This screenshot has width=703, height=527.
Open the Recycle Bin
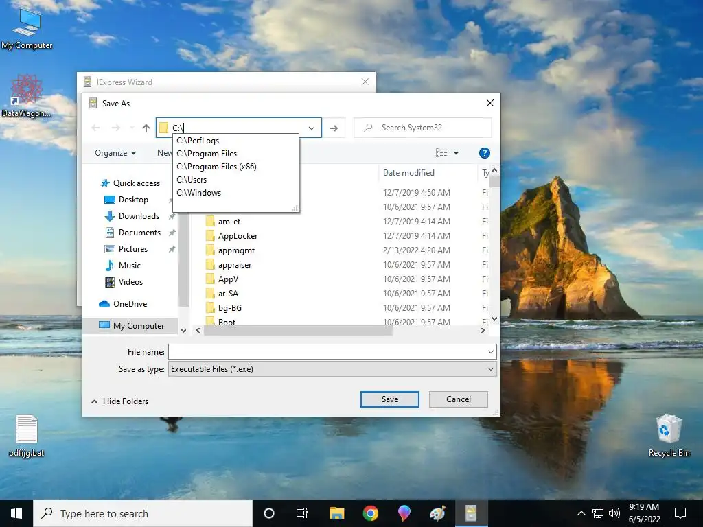click(x=669, y=435)
